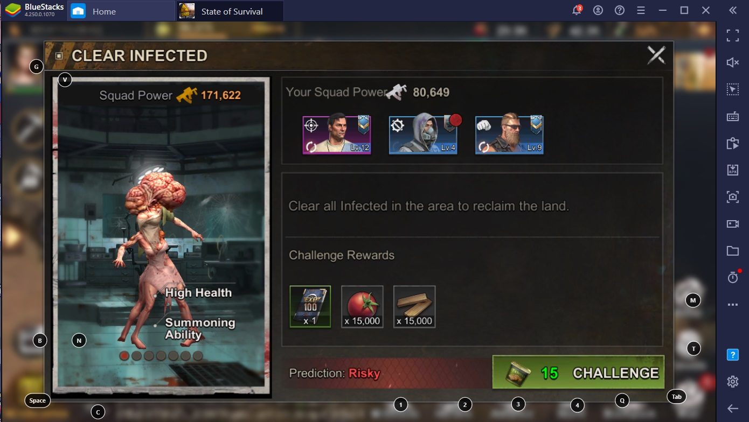Expand the sidebar more options ellipsis
The width and height of the screenshot is (749, 422).
click(x=732, y=305)
